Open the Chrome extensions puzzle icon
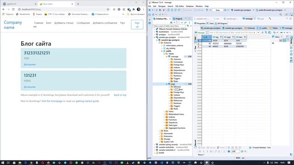 pyautogui.click(x=134, y=9)
